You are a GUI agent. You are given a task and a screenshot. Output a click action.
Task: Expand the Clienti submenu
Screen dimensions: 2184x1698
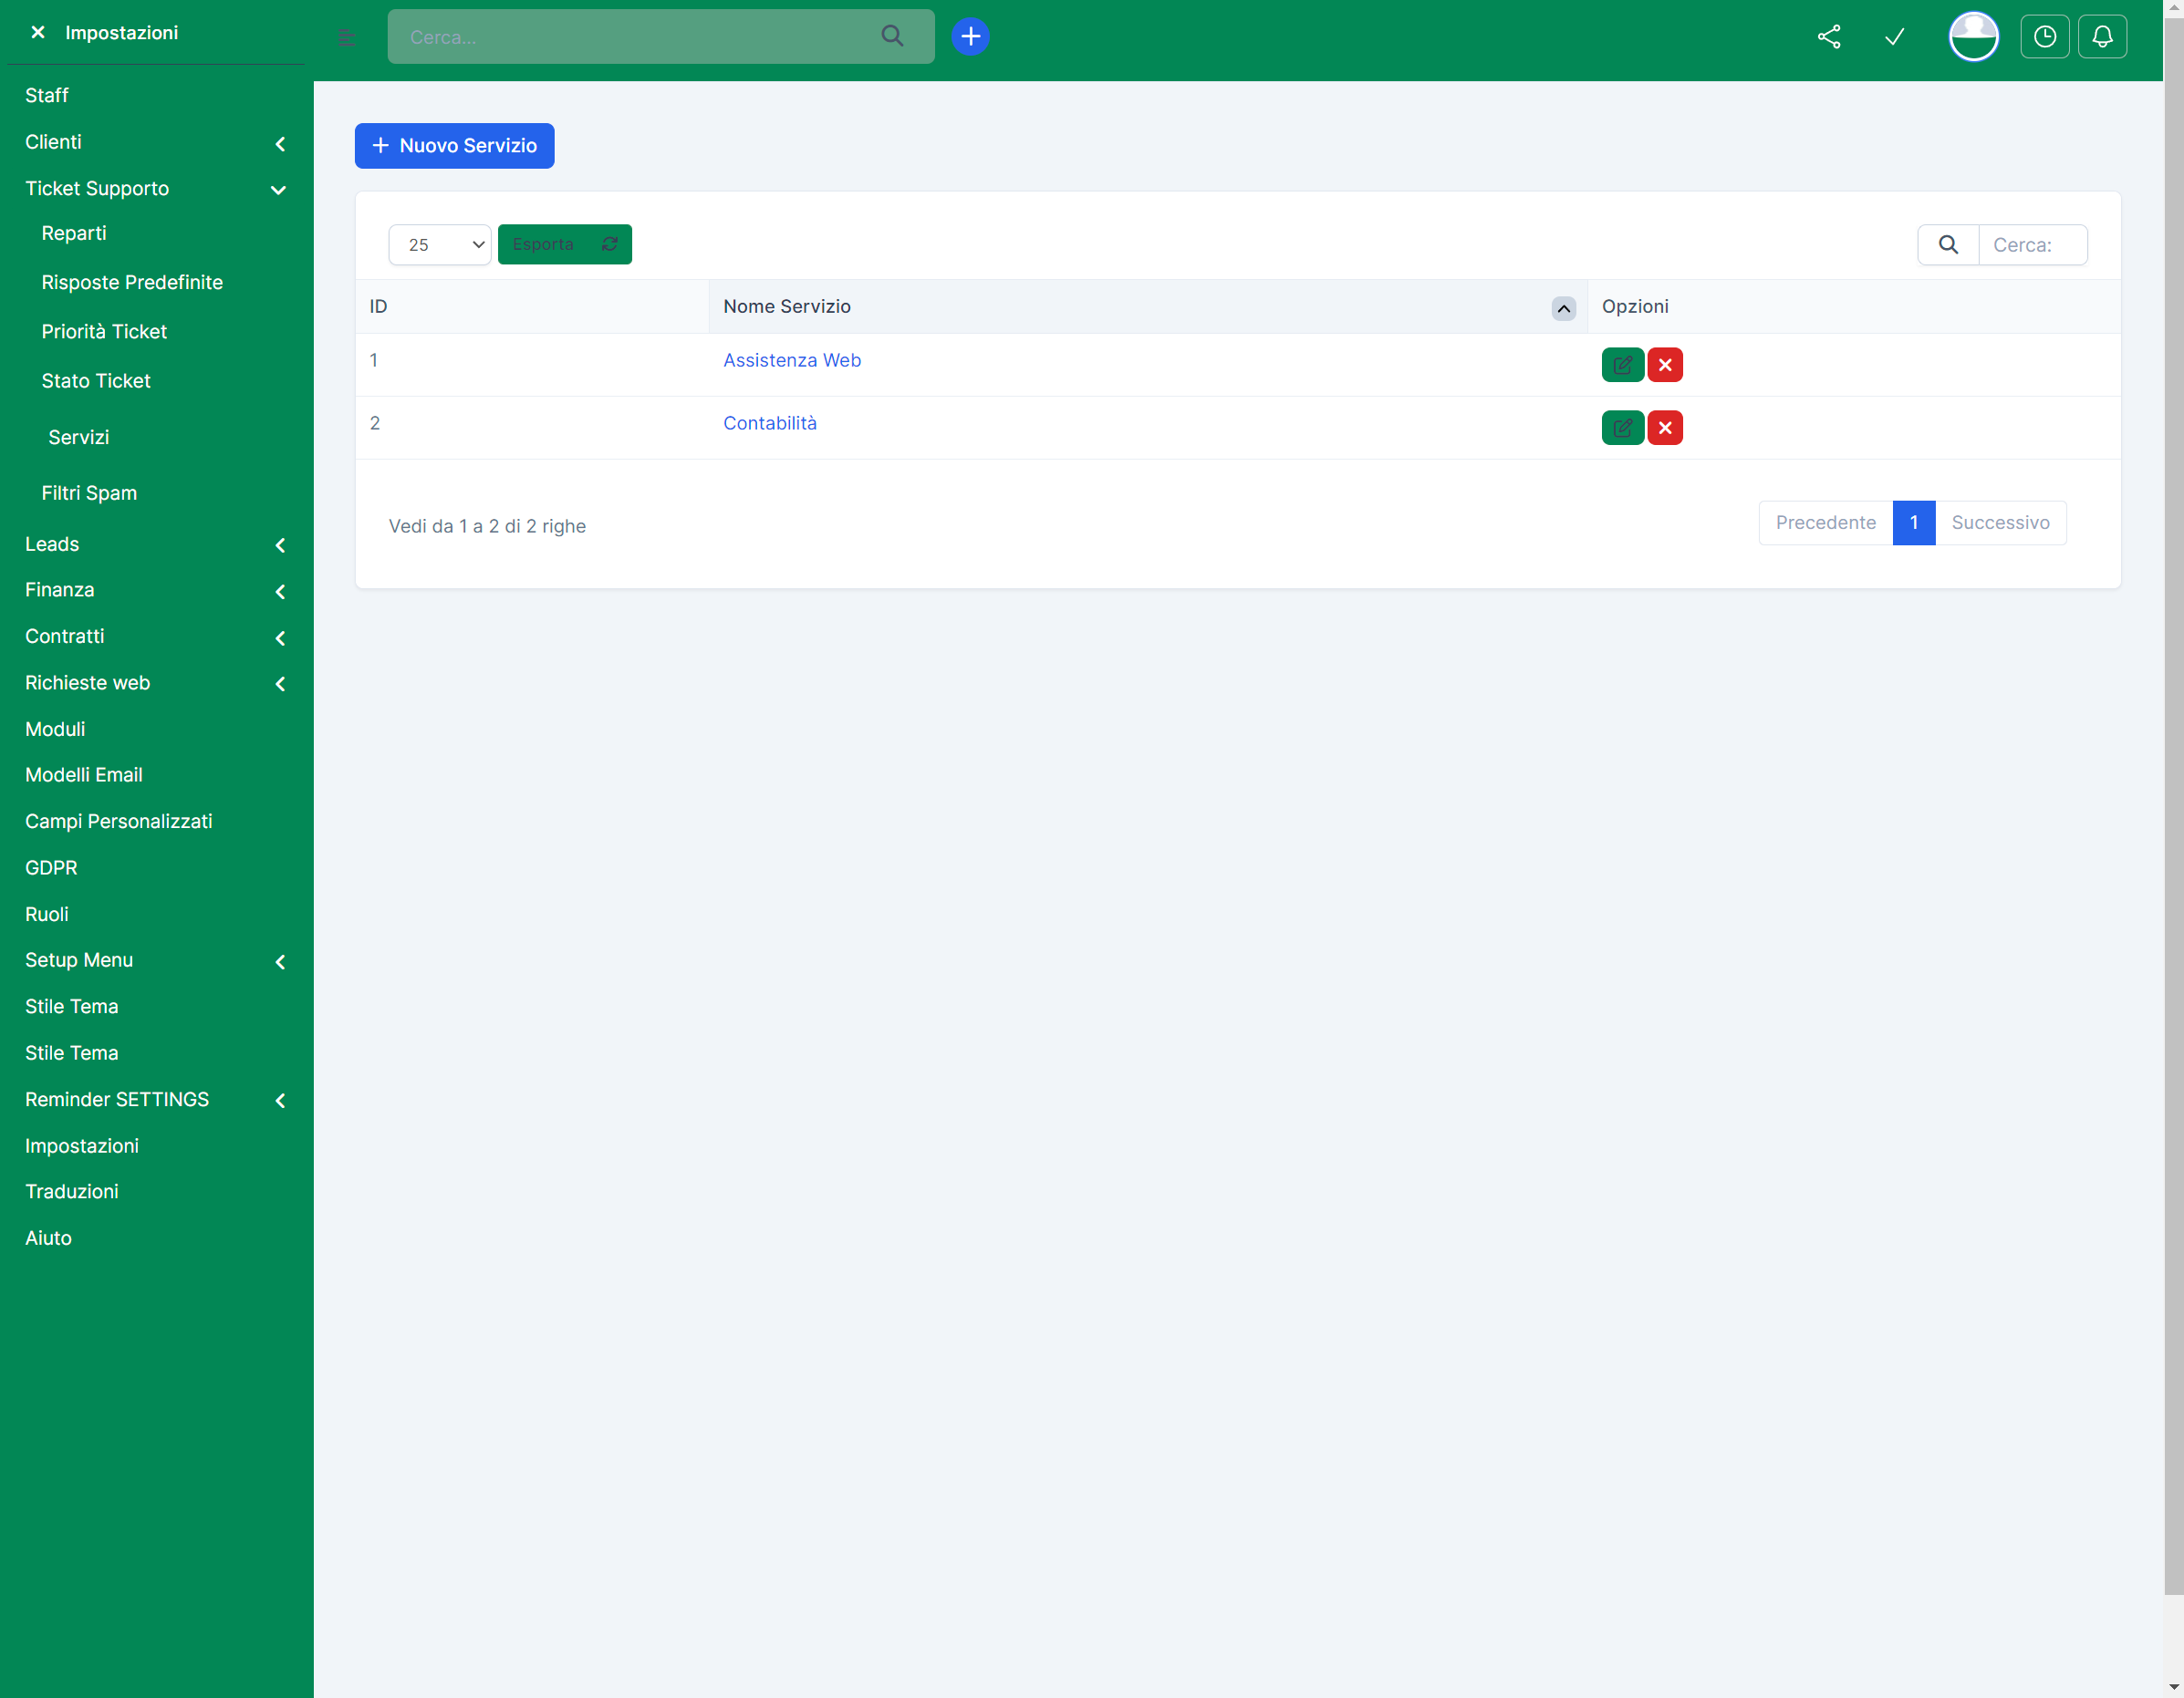point(280,144)
